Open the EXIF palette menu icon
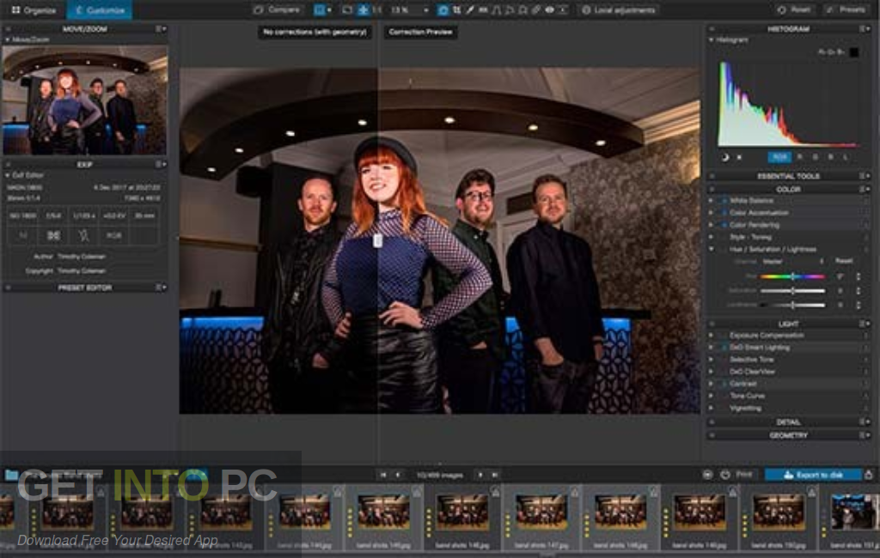880x558 pixels. coord(161,164)
